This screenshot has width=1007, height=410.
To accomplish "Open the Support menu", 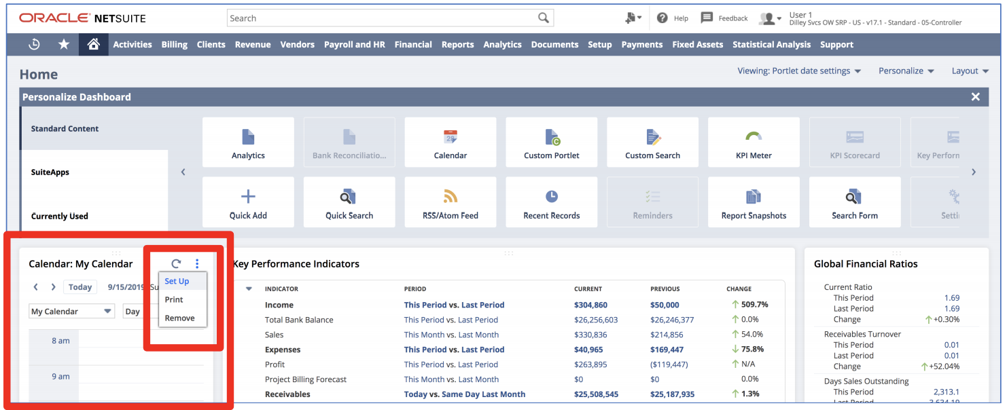I will pyautogui.click(x=836, y=44).
